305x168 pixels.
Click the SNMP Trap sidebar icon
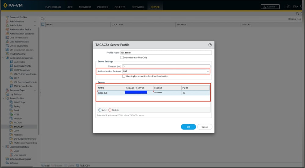click(11, 102)
